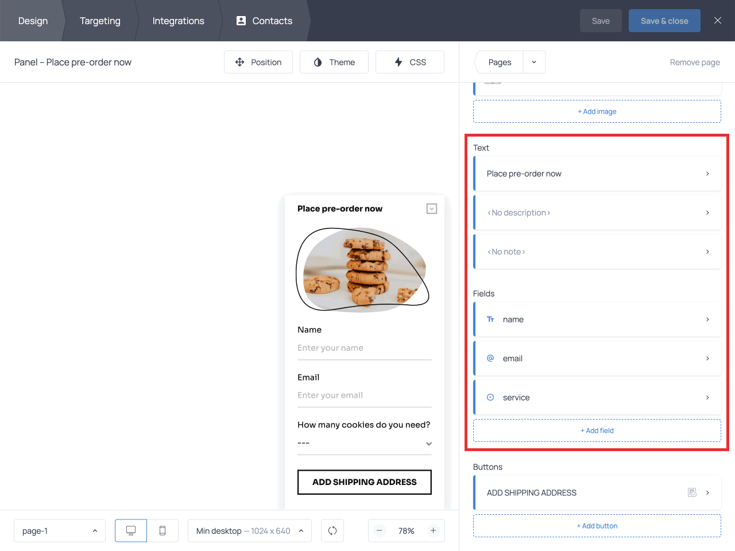Image resolution: width=735 pixels, height=551 pixels.
Task: Open the Pages dropdown menu
Action: [534, 62]
